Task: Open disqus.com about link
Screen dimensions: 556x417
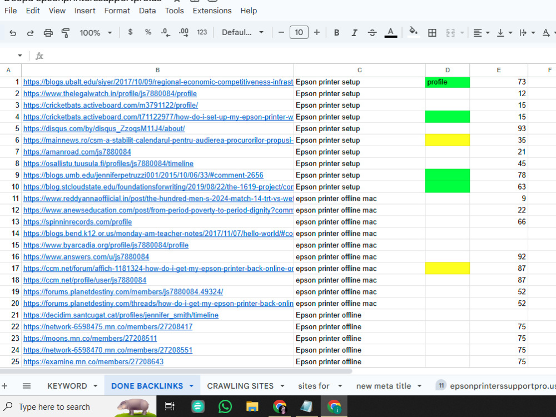Action: tap(104, 128)
